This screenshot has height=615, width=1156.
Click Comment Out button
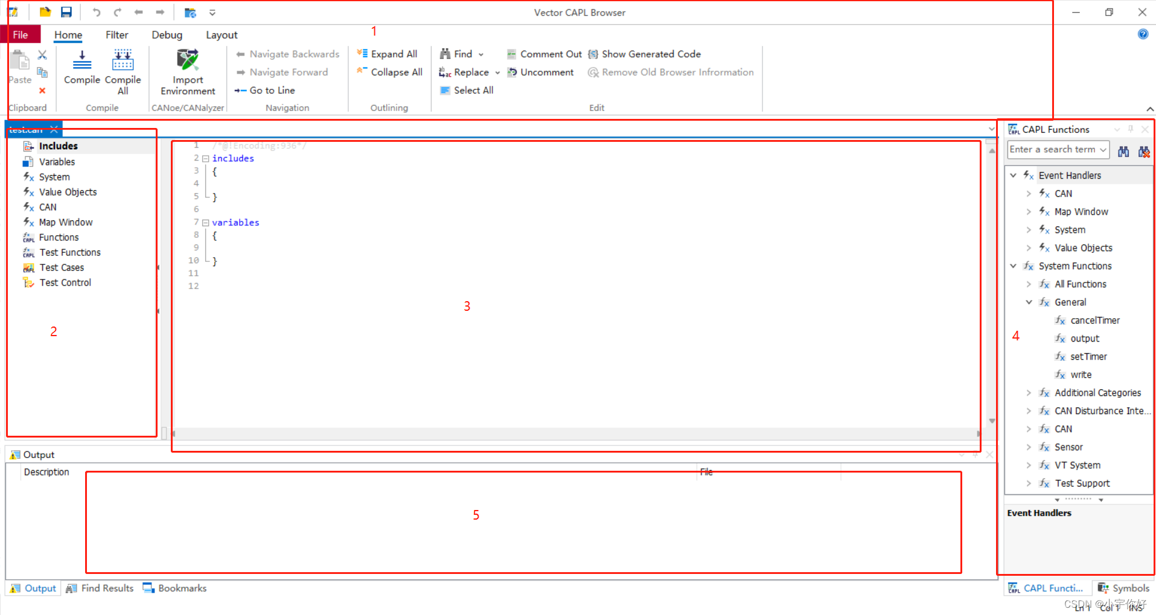coord(544,54)
